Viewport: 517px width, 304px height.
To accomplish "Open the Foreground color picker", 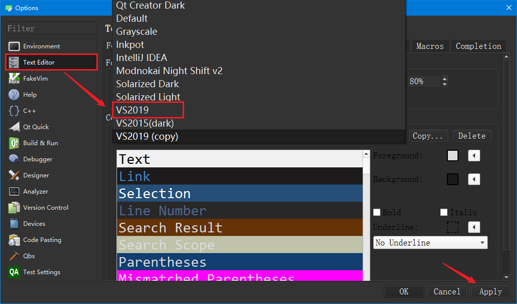I will pos(452,156).
